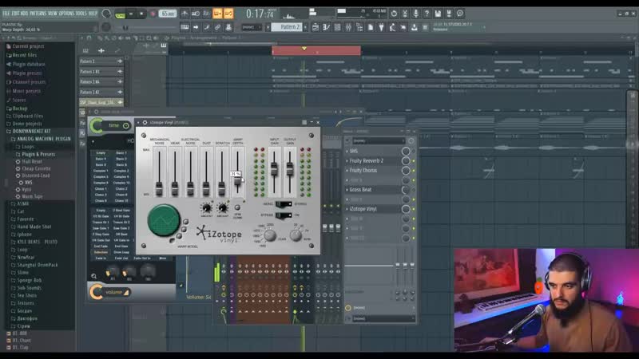This screenshot has width=639, height=359.
Task: Click the Save project floppy icon
Action: (x=438, y=14)
